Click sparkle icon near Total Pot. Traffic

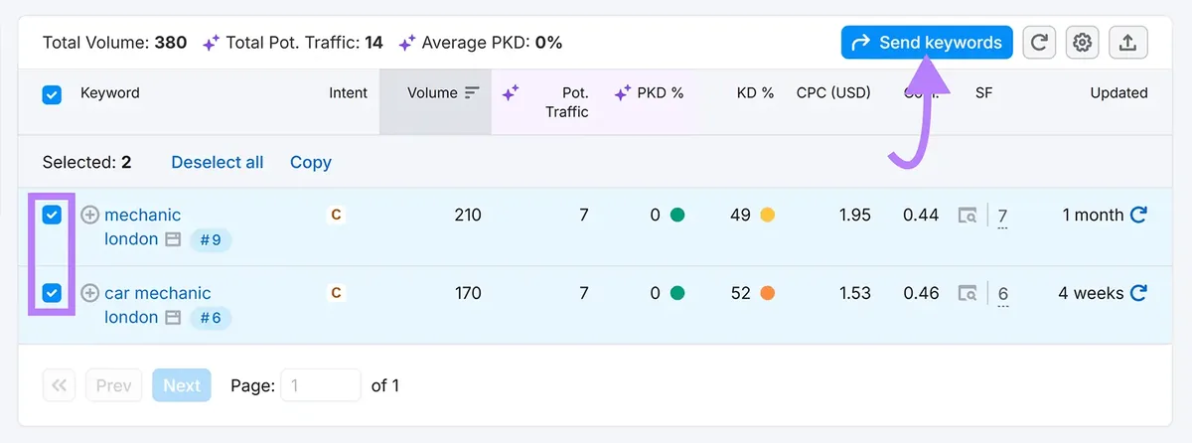(211, 43)
